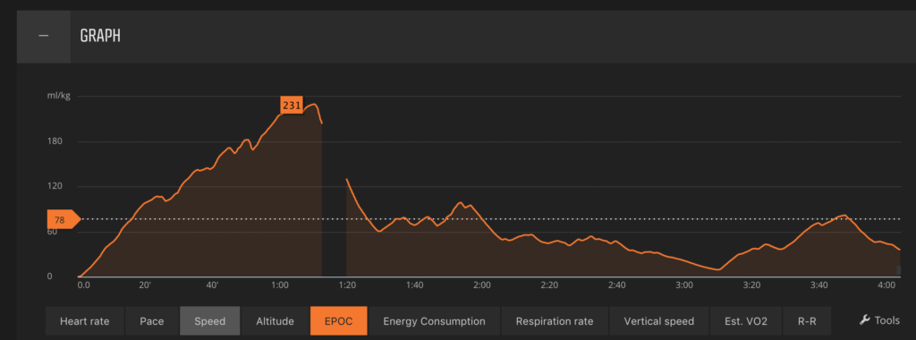
Task: Show the Vertical speed graph
Action: pyautogui.click(x=659, y=320)
